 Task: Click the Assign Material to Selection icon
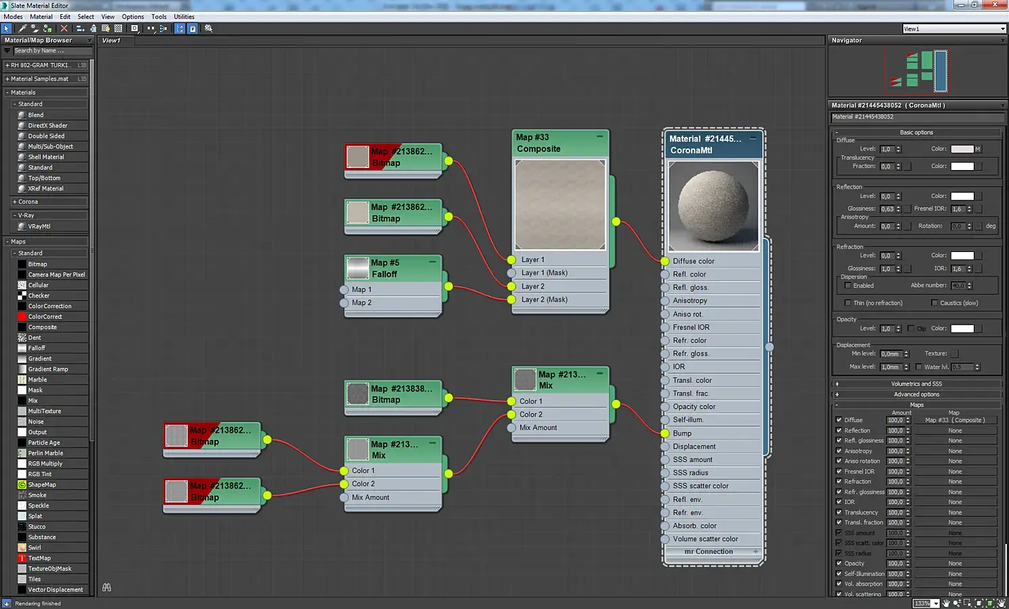(47, 28)
